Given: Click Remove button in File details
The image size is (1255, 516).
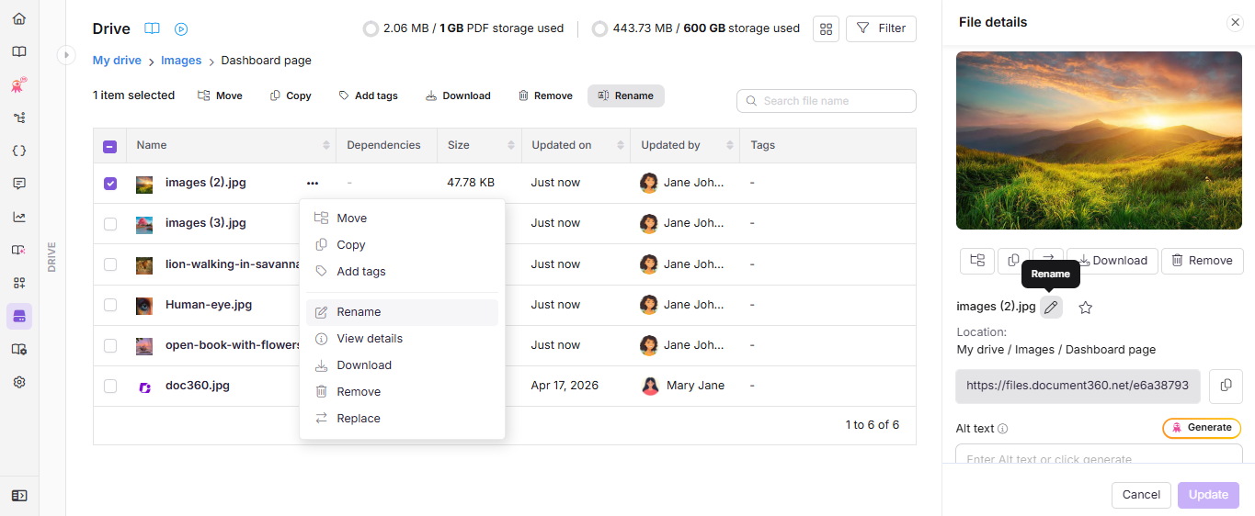Looking at the screenshot, I should pyautogui.click(x=1202, y=261).
